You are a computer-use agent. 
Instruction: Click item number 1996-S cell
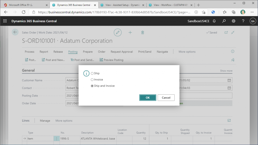coord(70,139)
